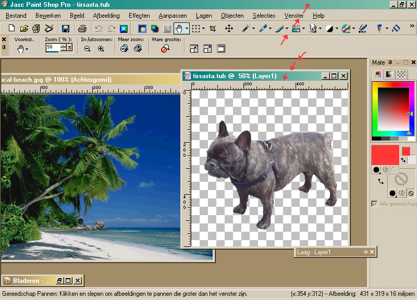Image resolution: width=417 pixels, height=300 pixels.
Task: Click the Ware grootte actual size icon
Action: [165, 49]
